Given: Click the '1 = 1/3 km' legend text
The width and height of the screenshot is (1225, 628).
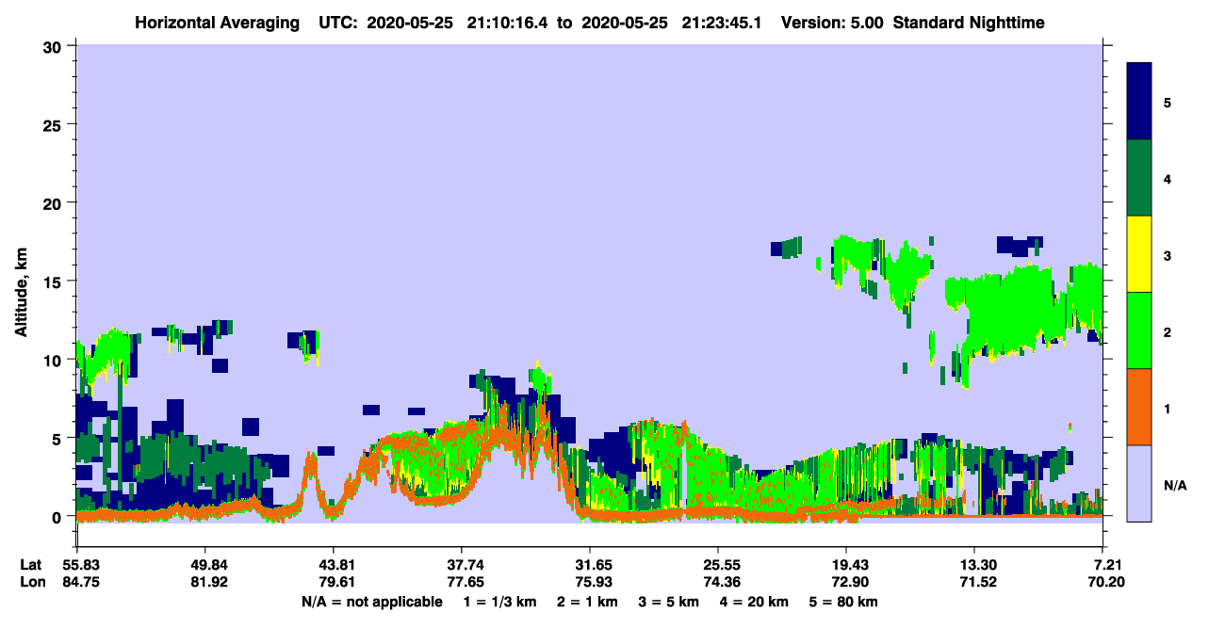Looking at the screenshot, I should (500, 602).
